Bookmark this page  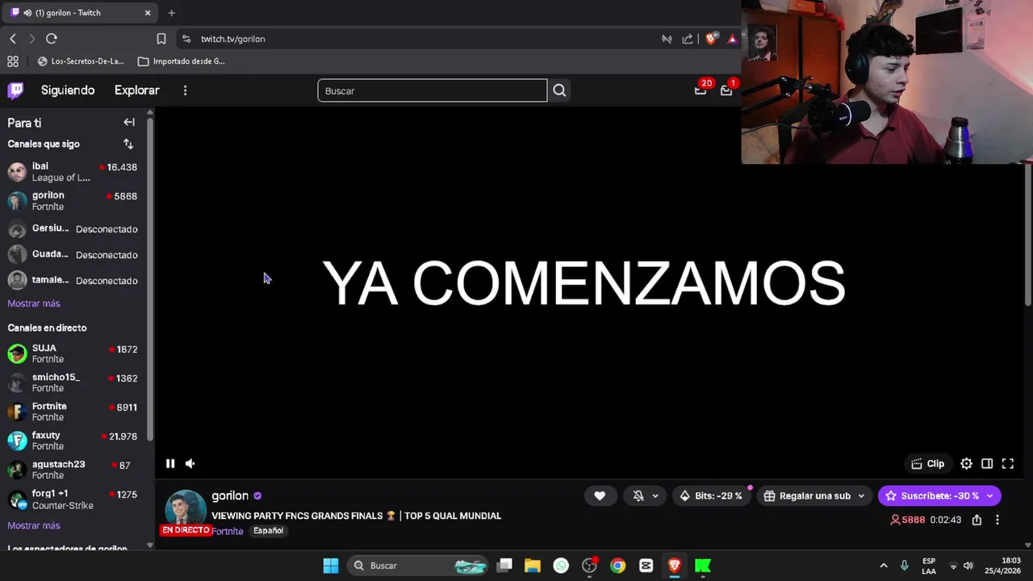(x=161, y=39)
